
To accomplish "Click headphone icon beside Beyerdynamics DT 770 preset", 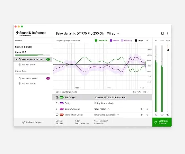I will [x=20, y=59].
